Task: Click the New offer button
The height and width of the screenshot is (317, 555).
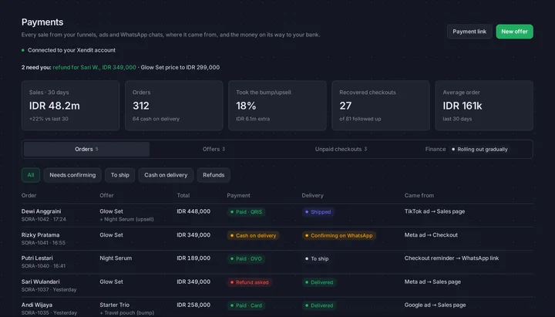Action: [514, 32]
